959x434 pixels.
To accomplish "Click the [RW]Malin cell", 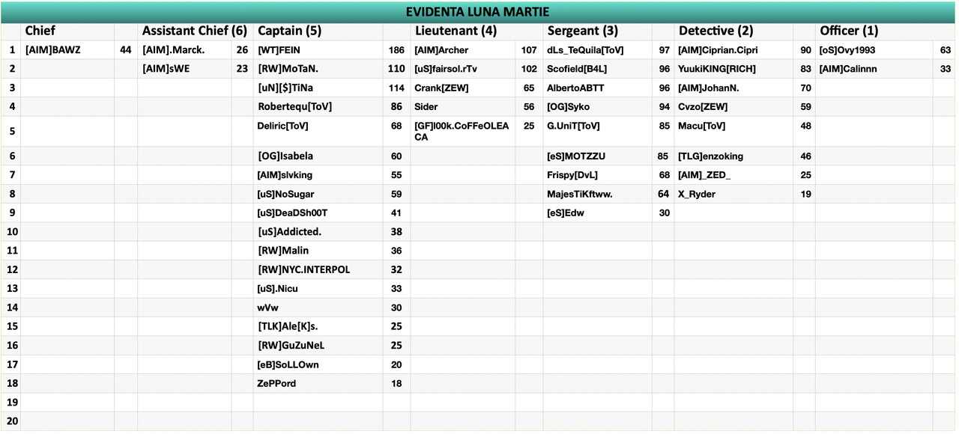I will pyautogui.click(x=318, y=251).
